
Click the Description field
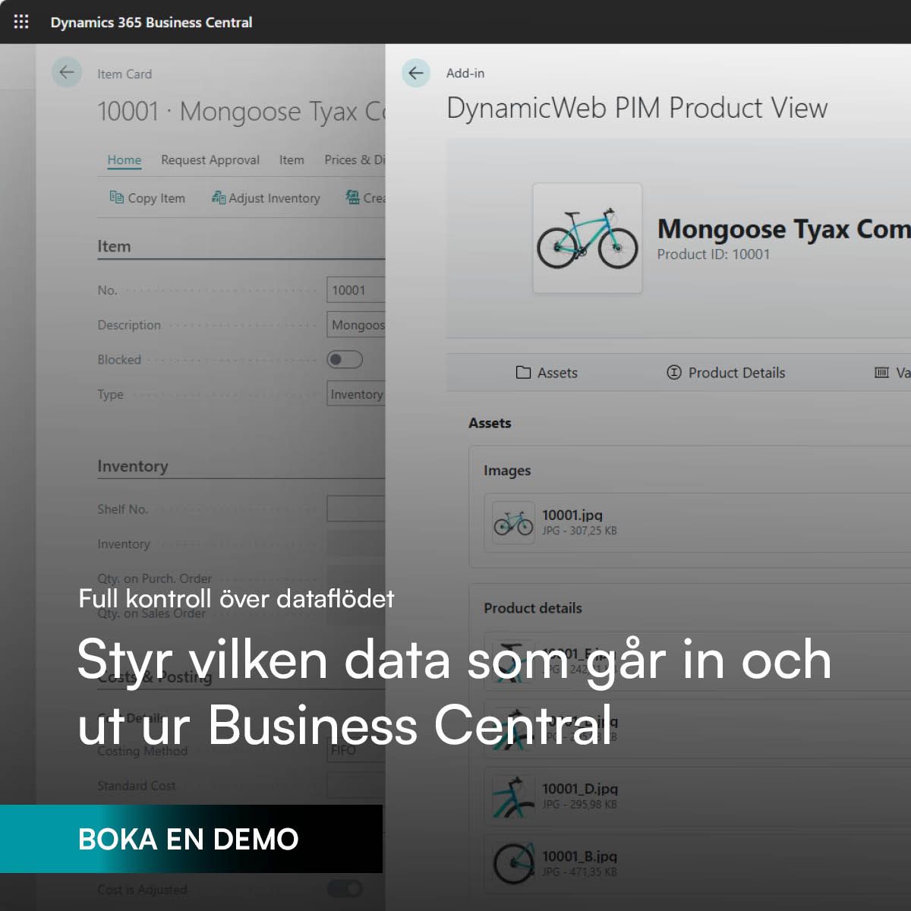click(356, 325)
